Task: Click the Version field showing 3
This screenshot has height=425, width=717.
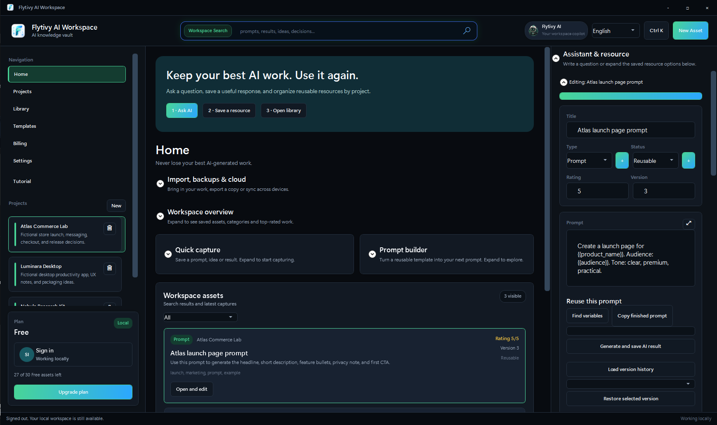Action: coord(663,191)
